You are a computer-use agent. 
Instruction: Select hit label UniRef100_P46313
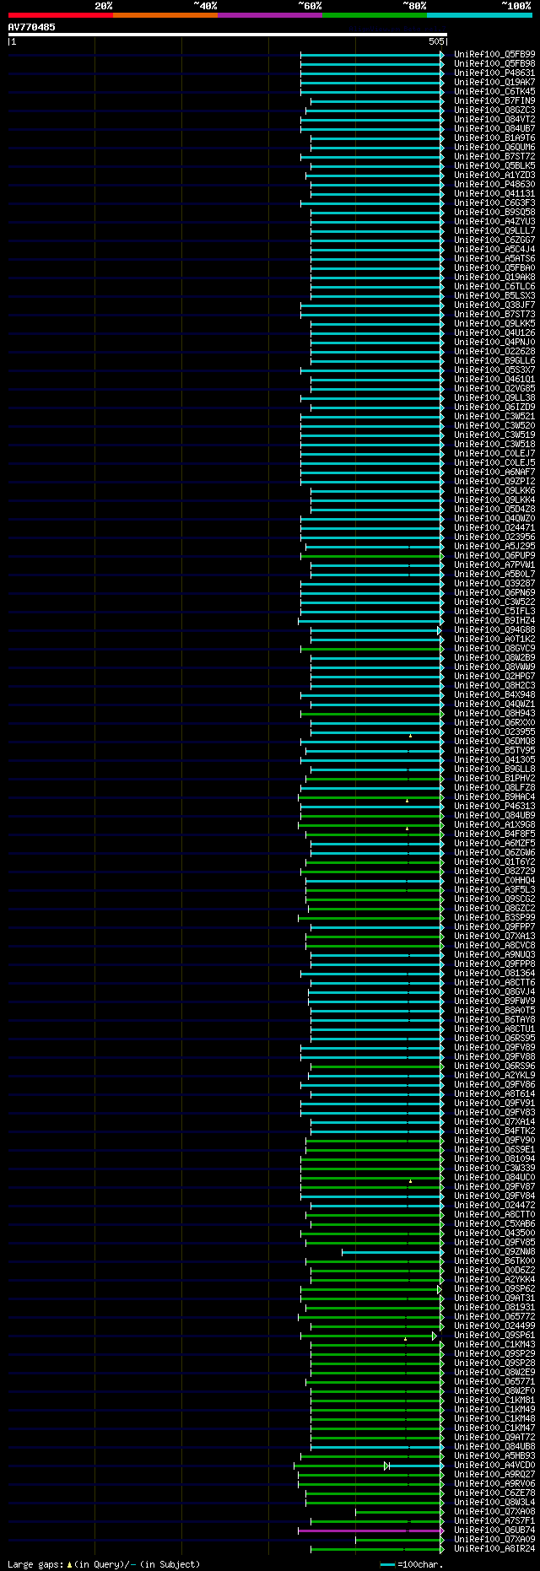[494, 806]
